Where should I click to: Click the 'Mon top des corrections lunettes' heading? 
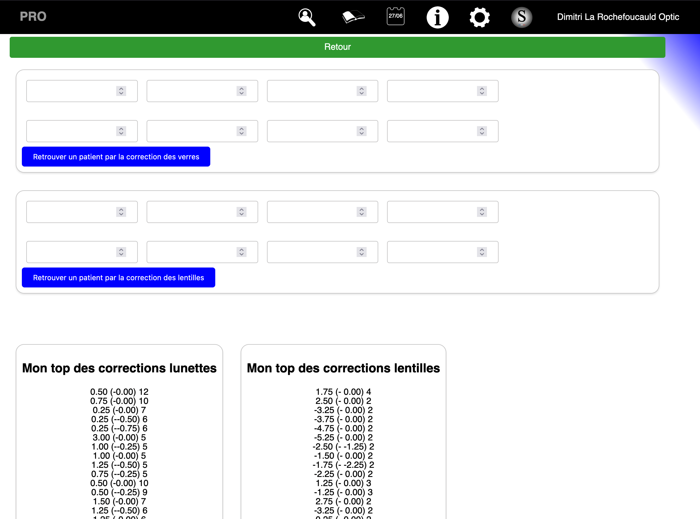[120, 368]
